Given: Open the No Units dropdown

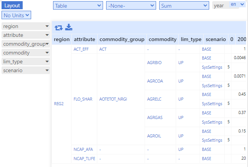Looking at the screenshot, I should (16, 15).
